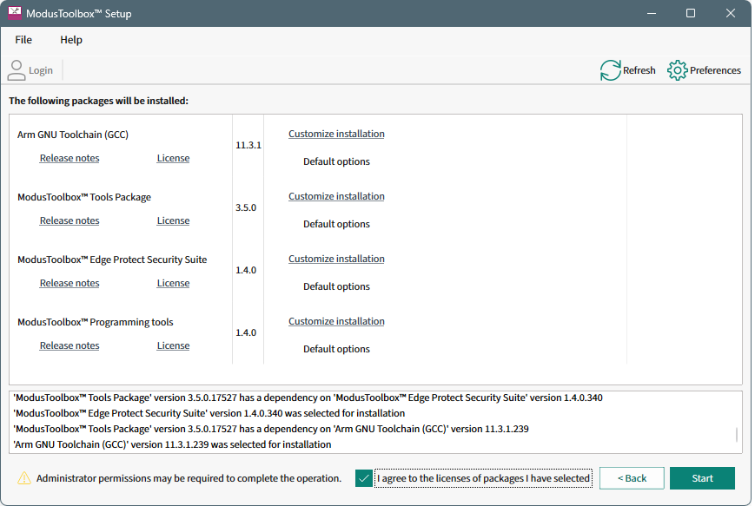Open the File menu

[x=23, y=40]
